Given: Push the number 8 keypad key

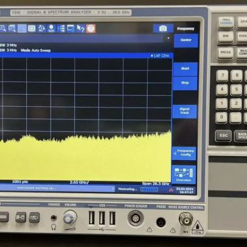Looking at the screenshot, I should [237, 76].
